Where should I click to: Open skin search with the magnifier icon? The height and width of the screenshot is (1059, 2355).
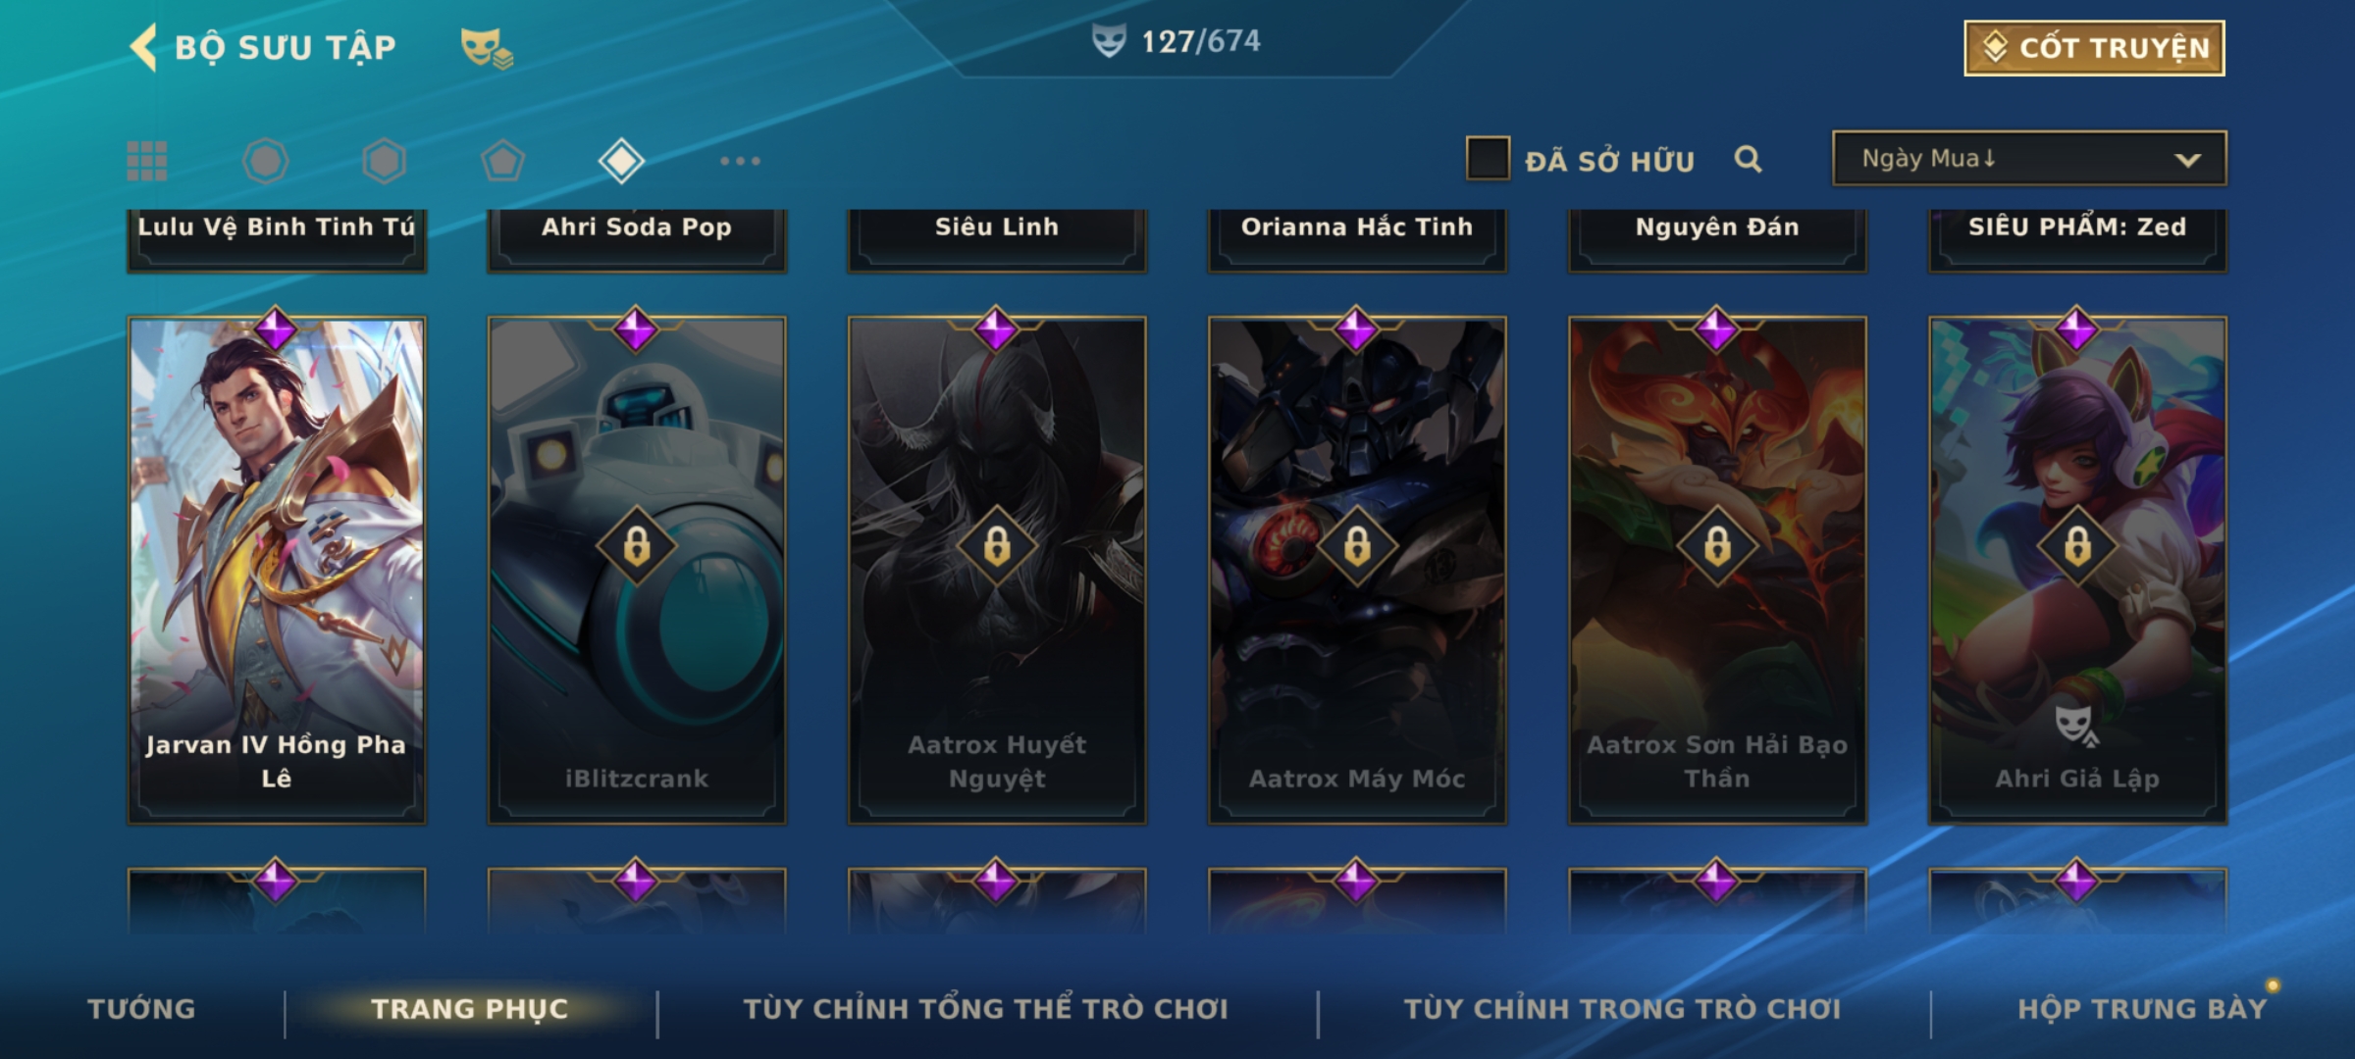[x=1748, y=159]
